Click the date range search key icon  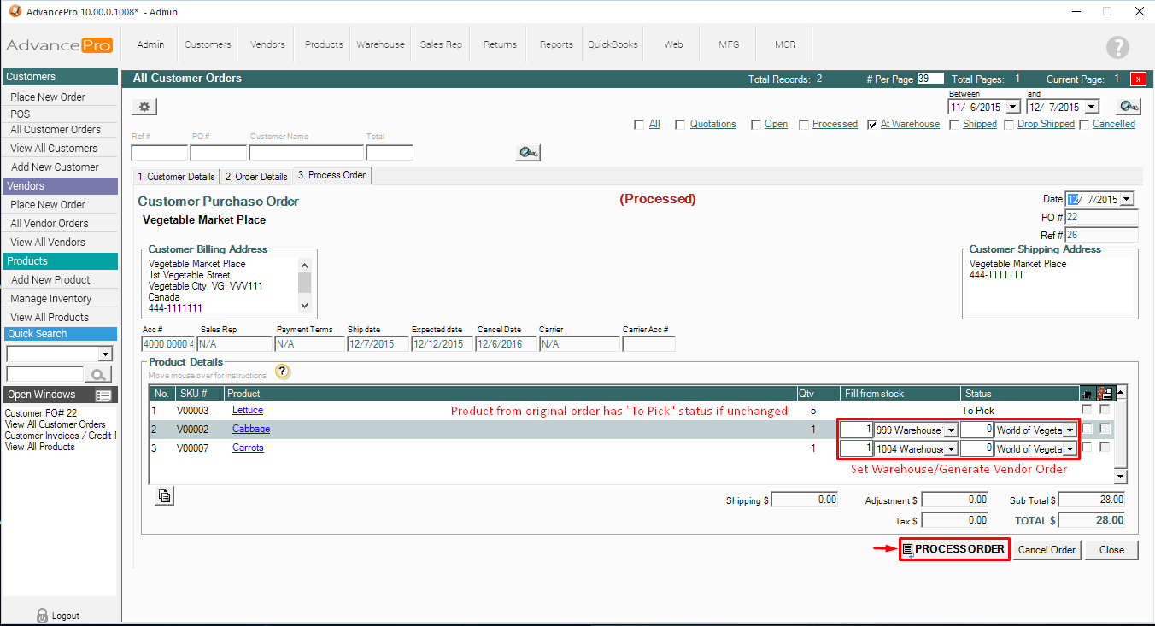[1129, 107]
